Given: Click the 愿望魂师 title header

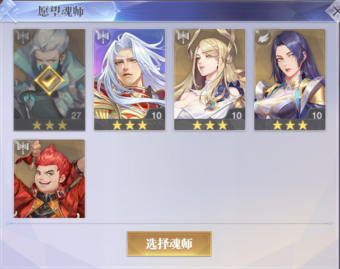Looking at the screenshot, I should (x=61, y=11).
